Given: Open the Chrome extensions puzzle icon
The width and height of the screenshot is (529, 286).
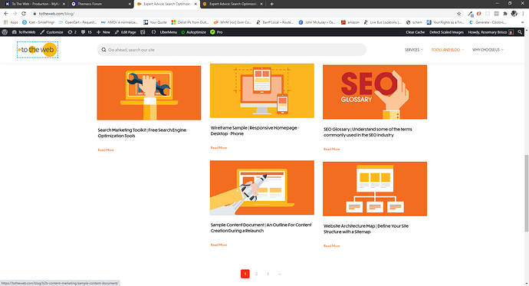Looking at the screenshot, I should tap(505, 14).
